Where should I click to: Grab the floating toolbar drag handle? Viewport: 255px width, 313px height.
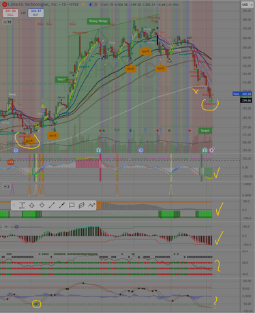[14, 205]
